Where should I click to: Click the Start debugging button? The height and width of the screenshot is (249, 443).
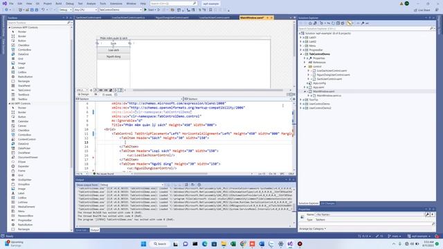150,10
